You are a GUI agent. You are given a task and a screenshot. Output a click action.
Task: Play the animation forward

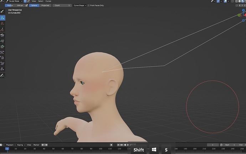pyautogui.click(x=128, y=145)
